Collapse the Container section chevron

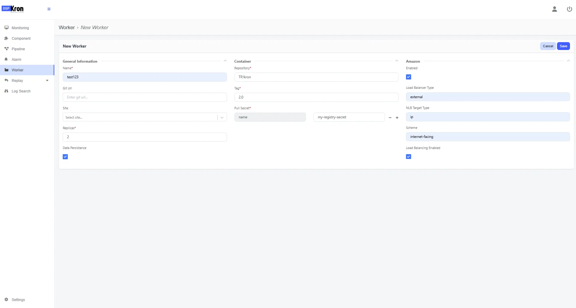tap(397, 61)
